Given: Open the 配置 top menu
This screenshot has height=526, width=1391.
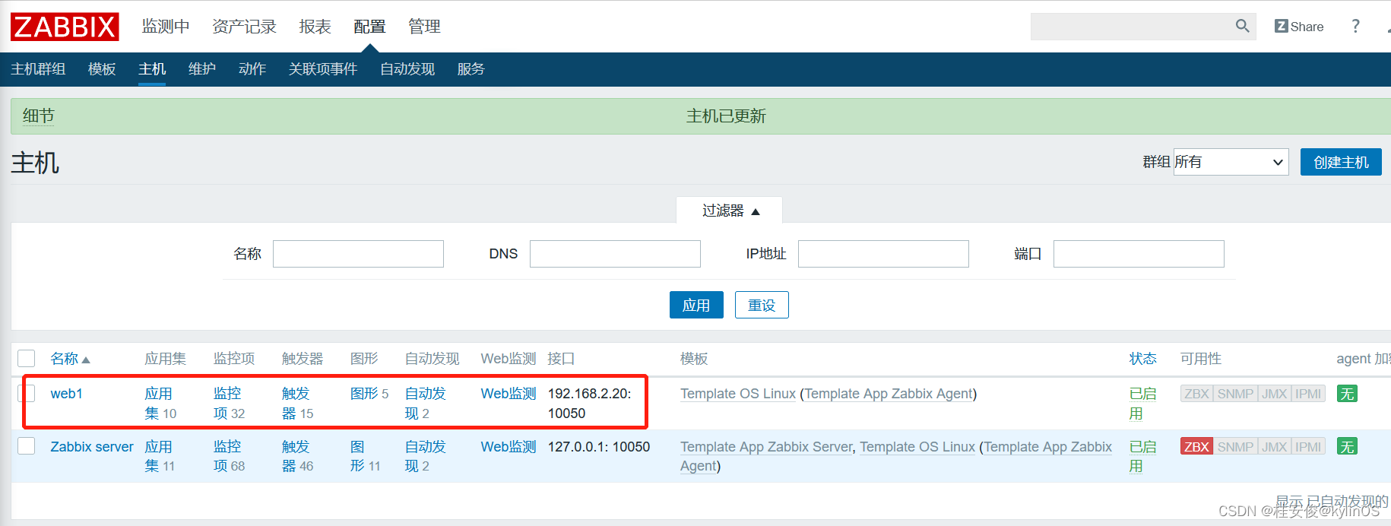Looking at the screenshot, I should coord(369,27).
